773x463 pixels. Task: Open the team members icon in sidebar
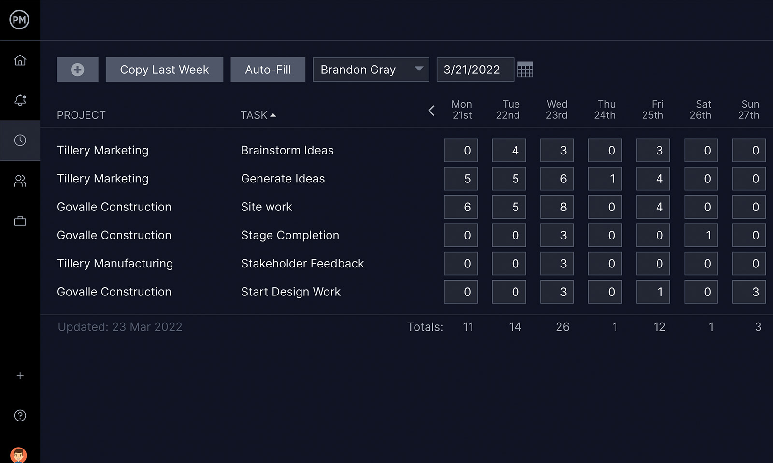tap(20, 181)
